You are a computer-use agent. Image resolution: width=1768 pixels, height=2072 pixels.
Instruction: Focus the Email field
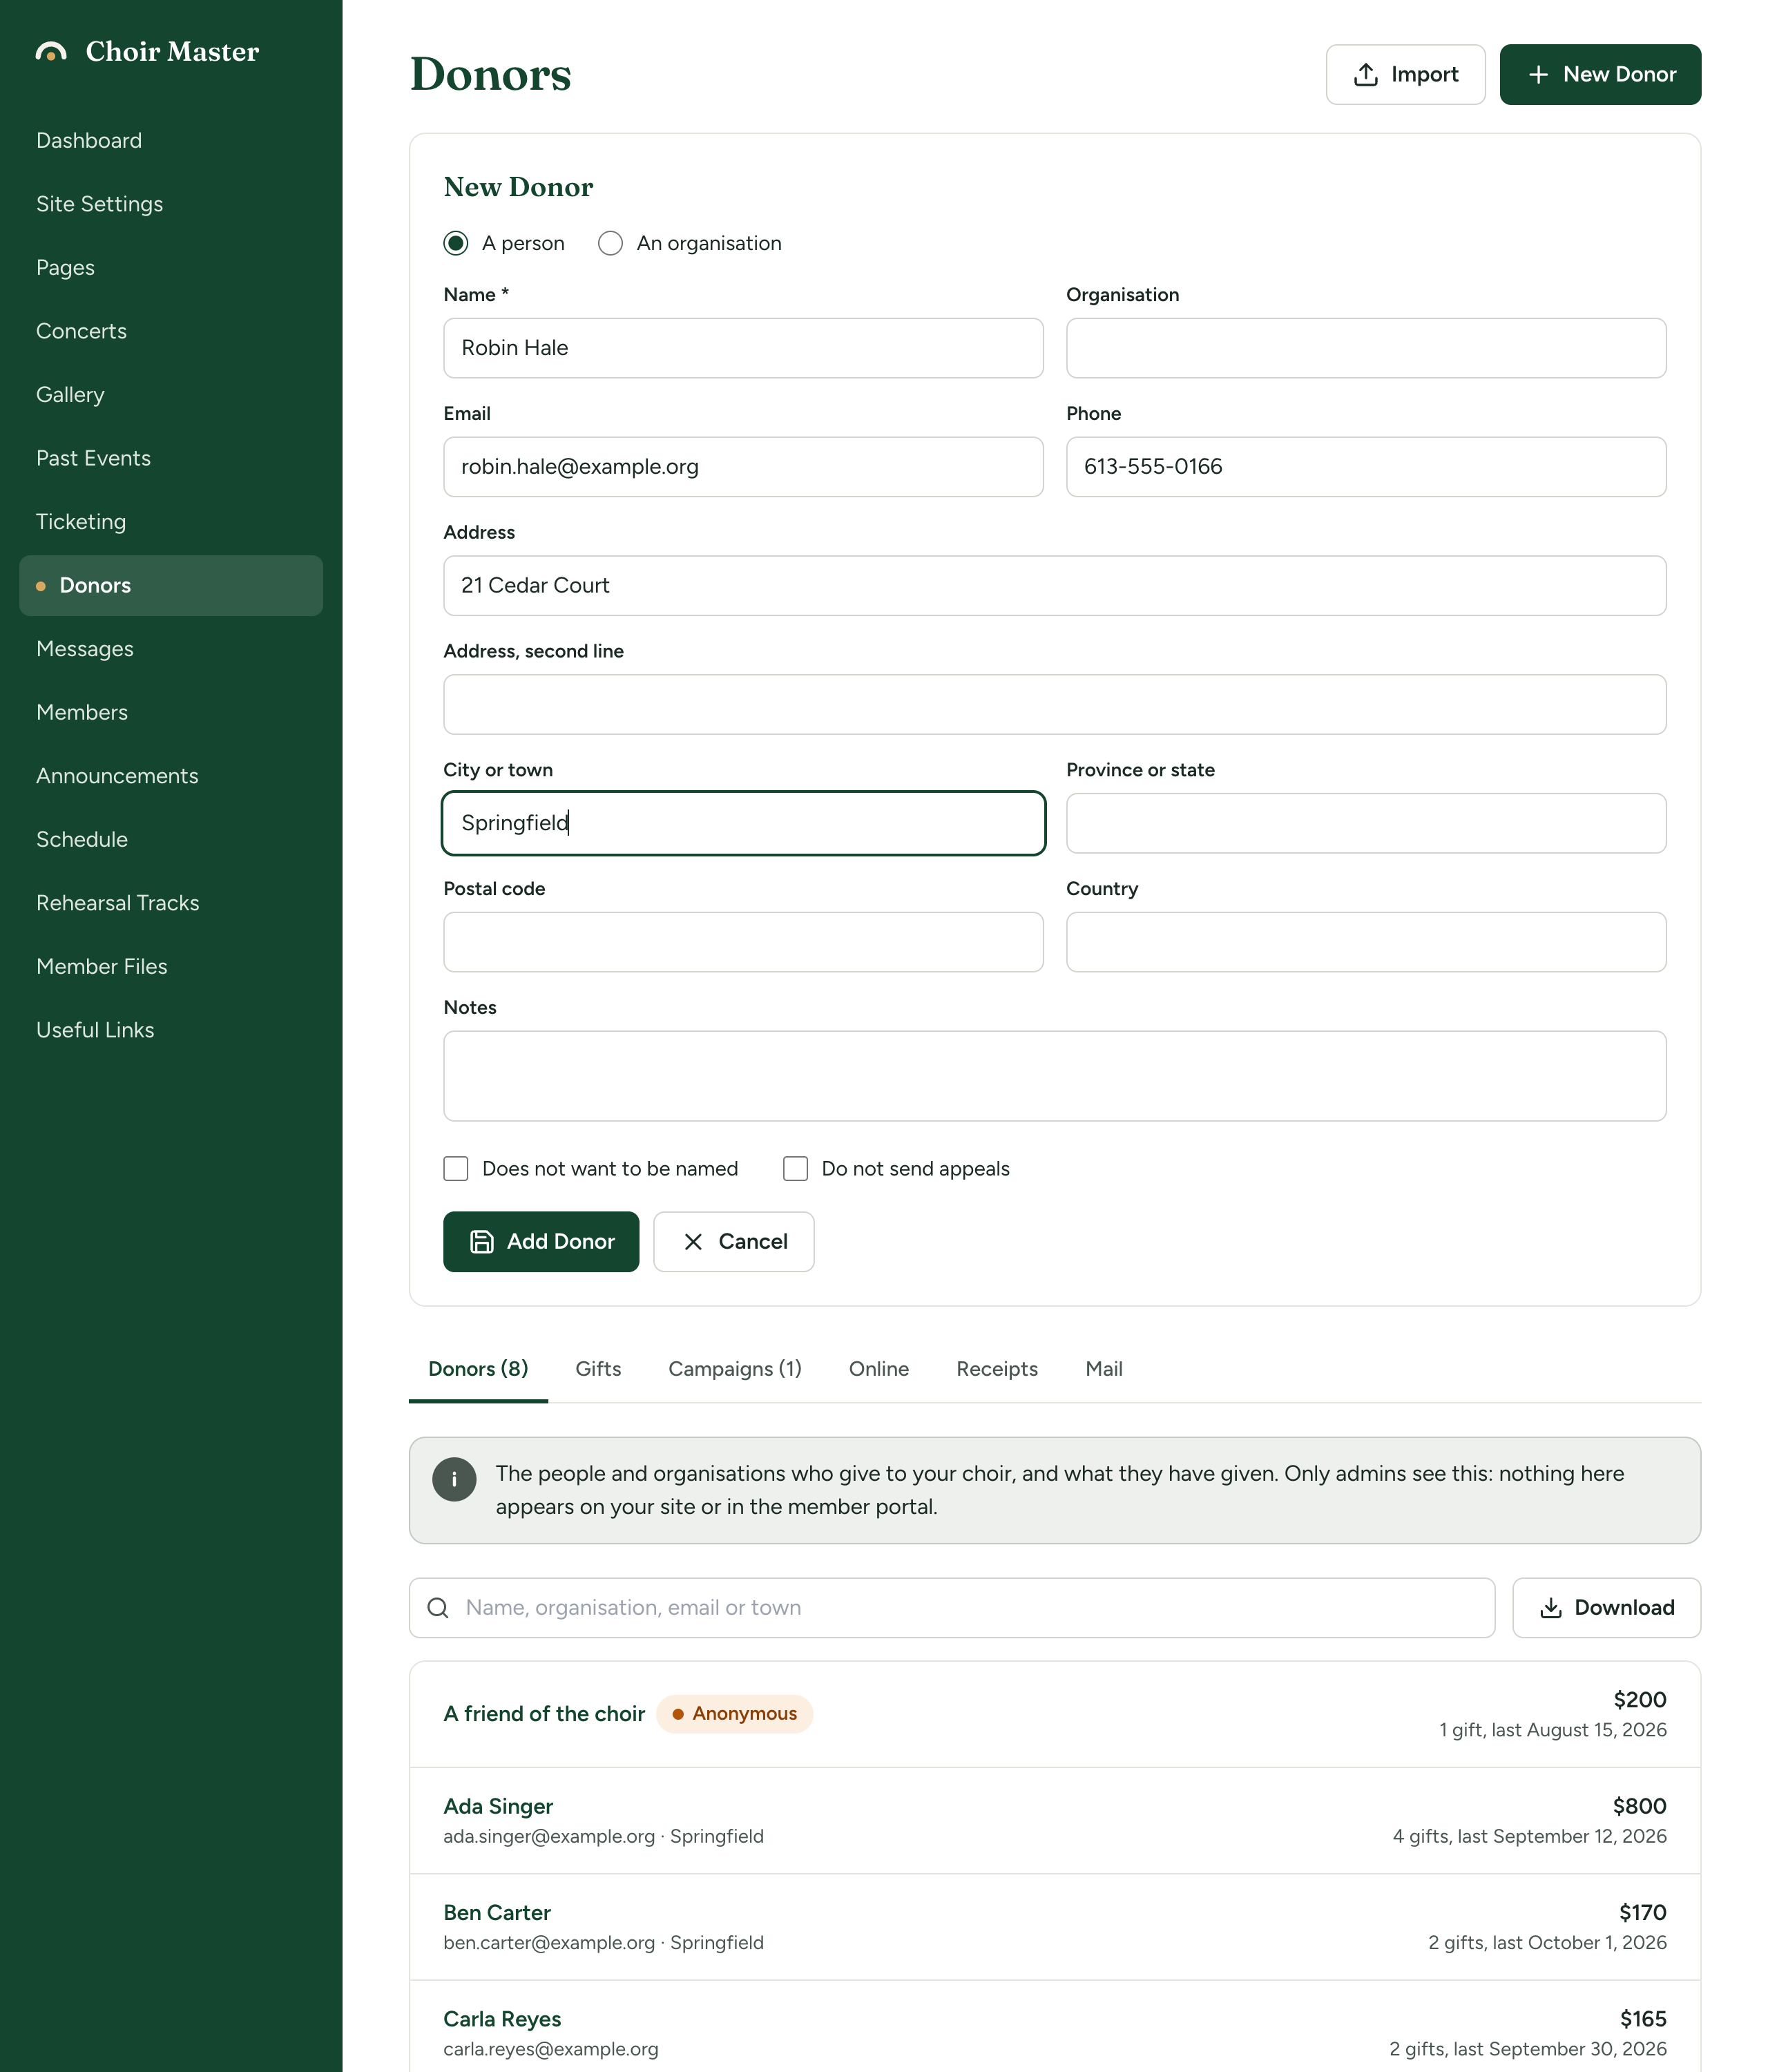(743, 467)
